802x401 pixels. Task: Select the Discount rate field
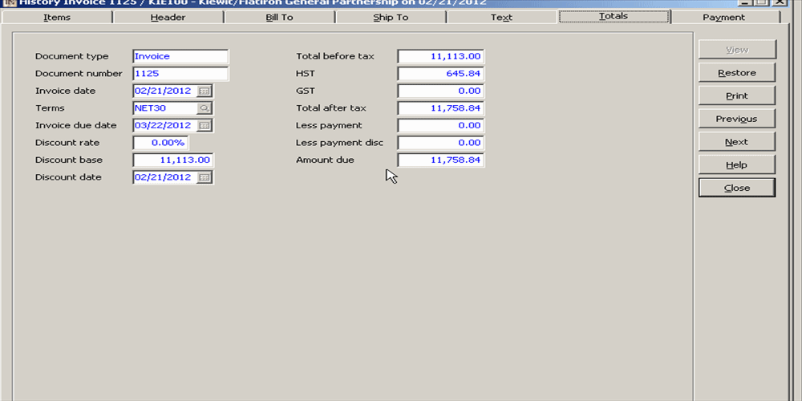160,143
